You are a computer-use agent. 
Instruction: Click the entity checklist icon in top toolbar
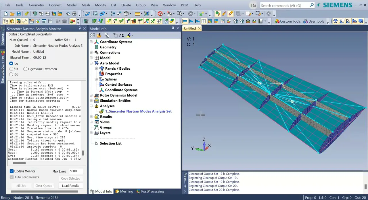113,14
